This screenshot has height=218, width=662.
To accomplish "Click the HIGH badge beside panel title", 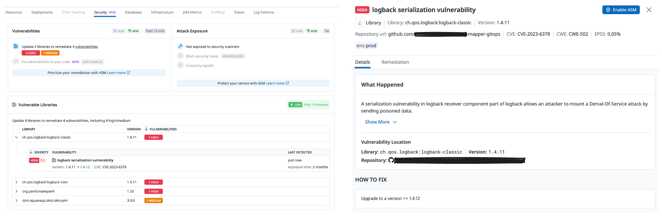I will tap(362, 10).
